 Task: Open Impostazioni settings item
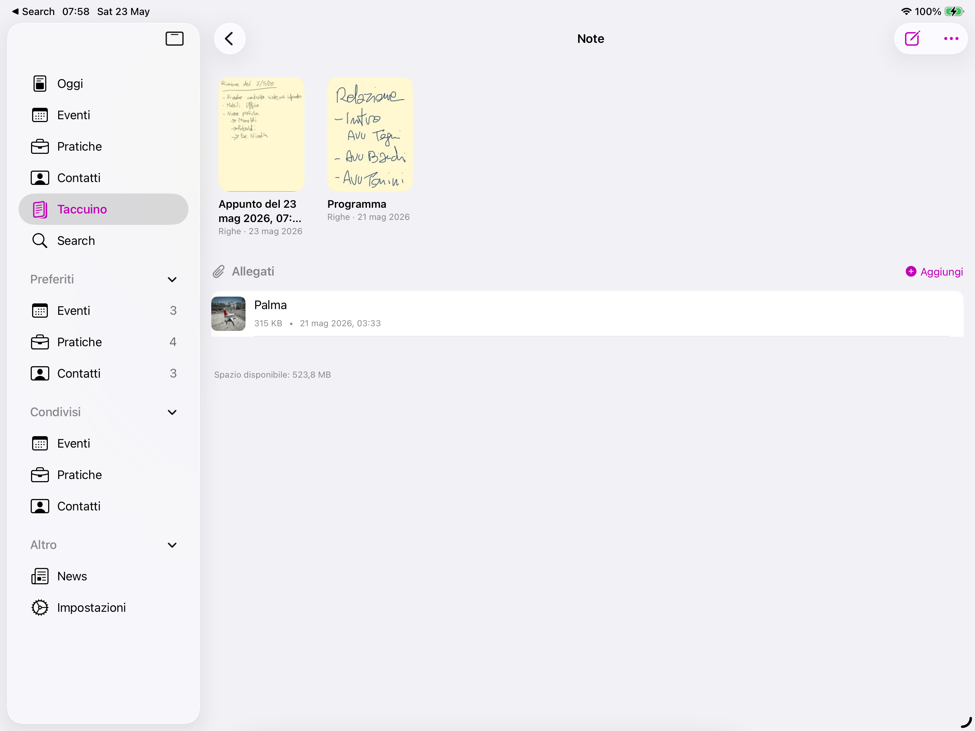tap(103, 608)
